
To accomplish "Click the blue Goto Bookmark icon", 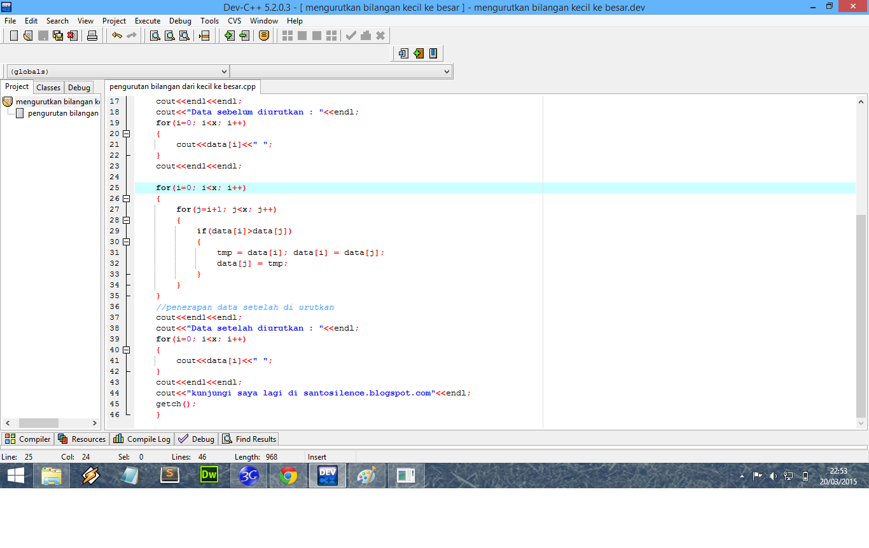I will point(433,53).
